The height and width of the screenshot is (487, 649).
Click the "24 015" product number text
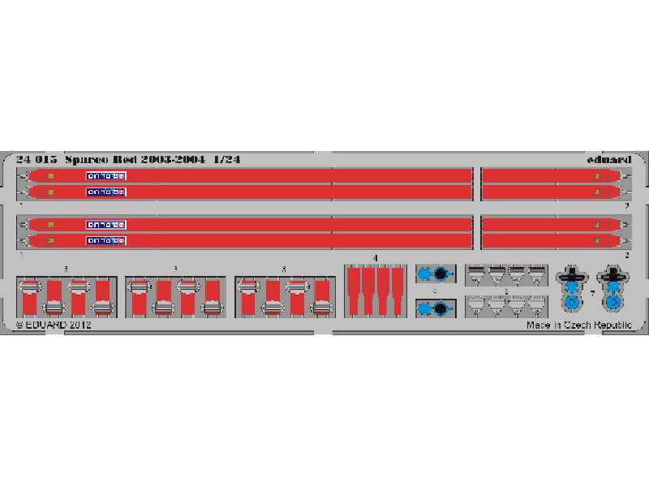(37, 159)
